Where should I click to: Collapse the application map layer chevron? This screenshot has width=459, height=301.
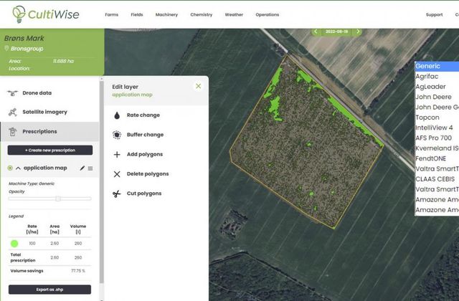click(18, 168)
